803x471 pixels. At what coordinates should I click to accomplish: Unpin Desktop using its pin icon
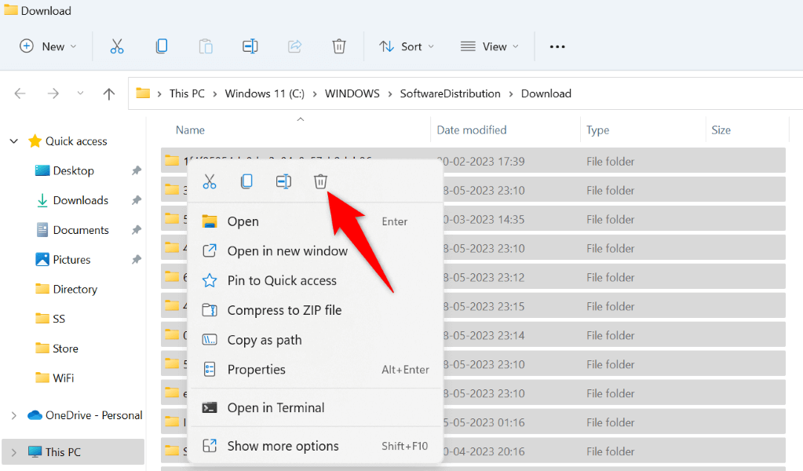point(137,170)
